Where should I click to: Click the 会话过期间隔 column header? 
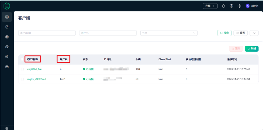click(193, 59)
